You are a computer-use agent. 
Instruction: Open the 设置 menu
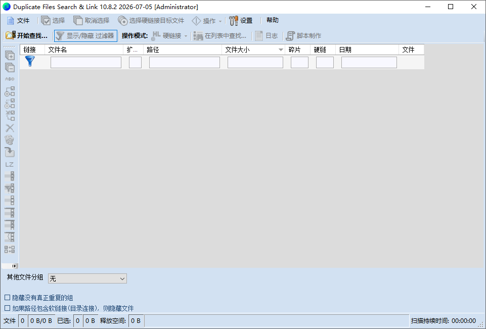241,21
